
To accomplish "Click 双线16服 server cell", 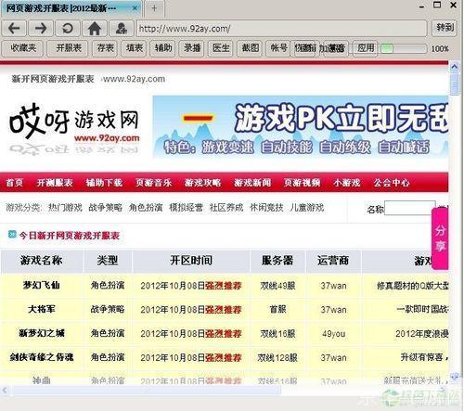I will [x=277, y=334].
